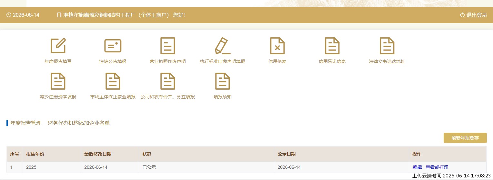The width and height of the screenshot is (493, 180).
Task: Click the 年度报告填写 text label
Action: 58,61
